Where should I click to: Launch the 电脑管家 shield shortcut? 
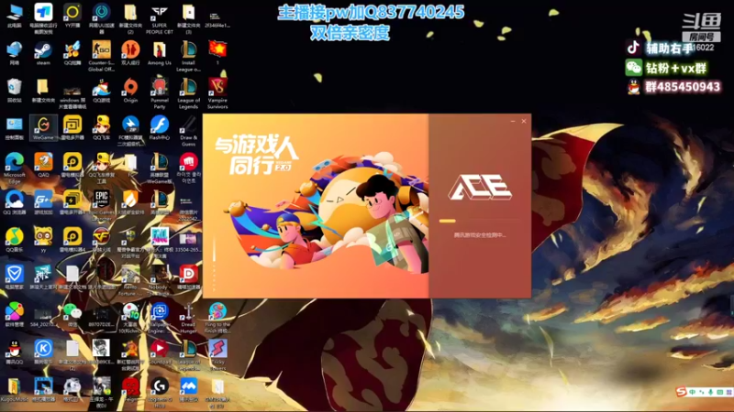pos(14,277)
